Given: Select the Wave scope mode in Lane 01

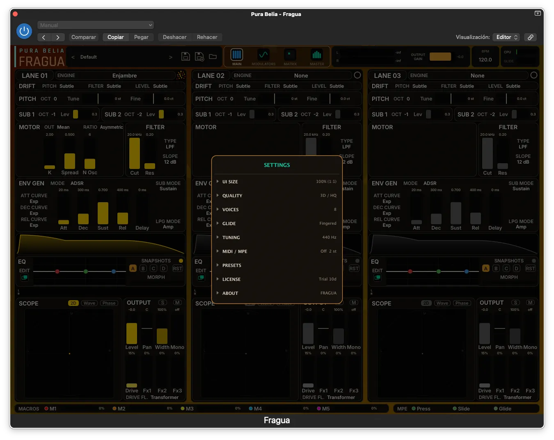Looking at the screenshot, I should 89,303.
